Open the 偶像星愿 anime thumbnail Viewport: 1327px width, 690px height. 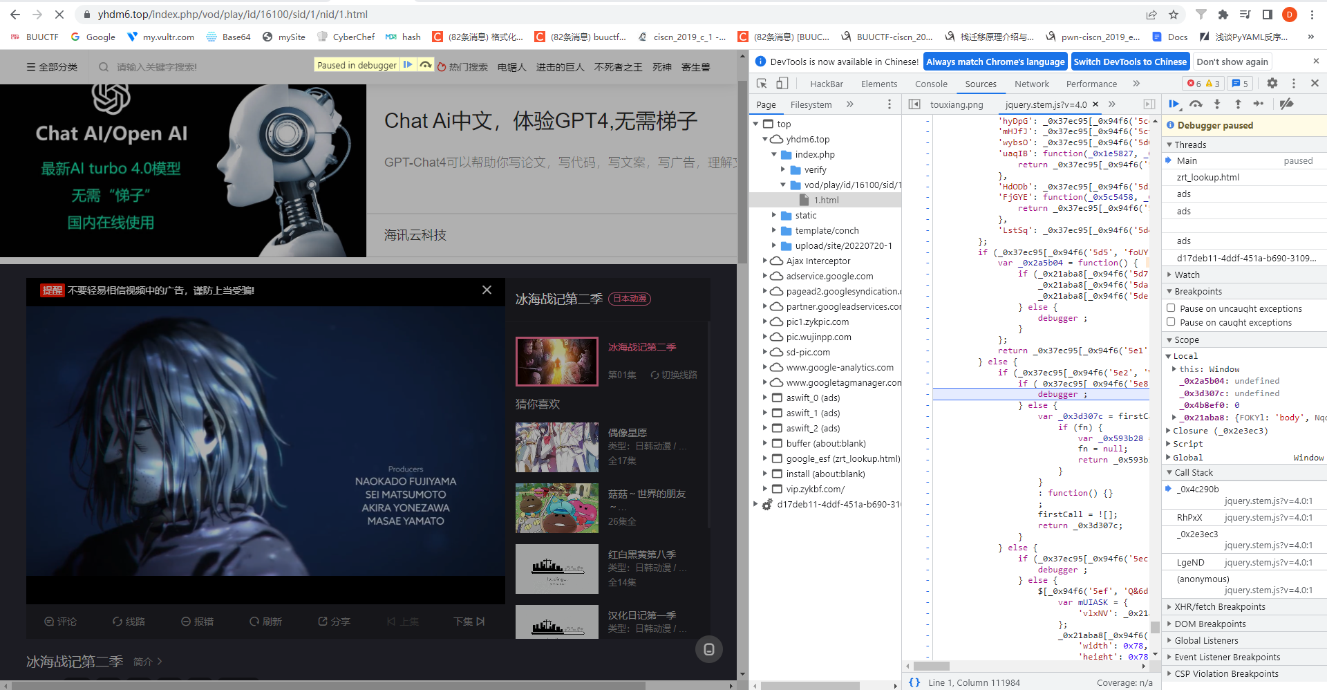pos(556,447)
